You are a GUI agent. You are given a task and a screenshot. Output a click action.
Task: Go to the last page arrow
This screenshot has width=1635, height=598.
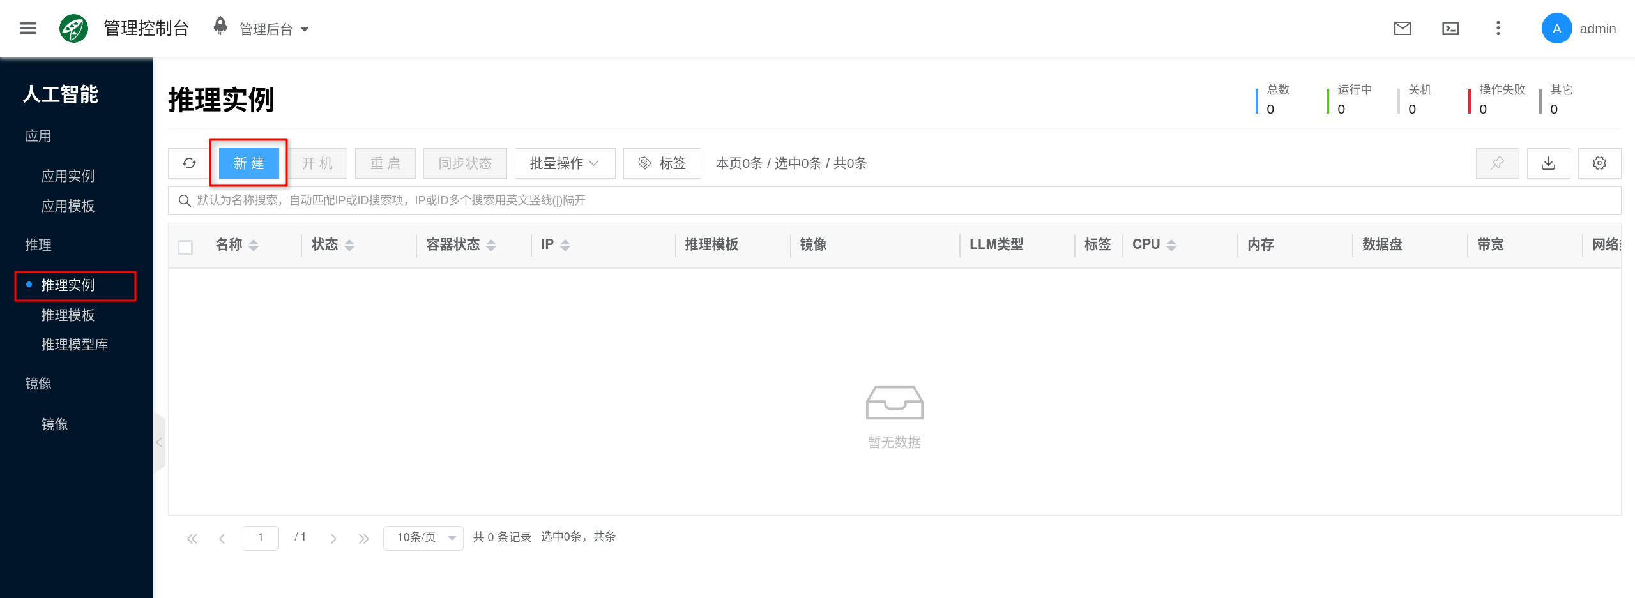(363, 538)
